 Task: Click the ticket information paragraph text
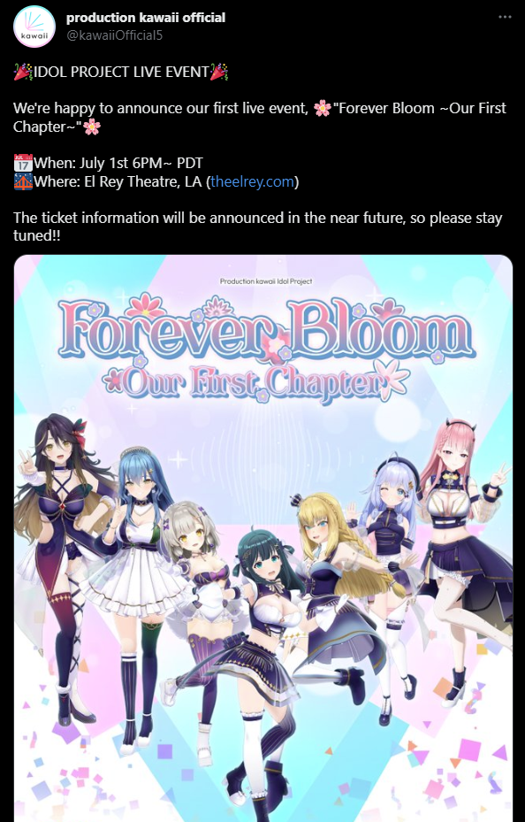point(257,227)
